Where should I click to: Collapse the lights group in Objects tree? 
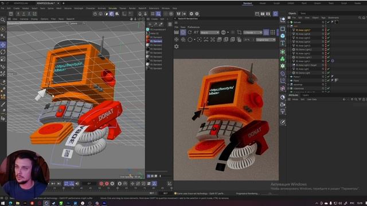(289, 26)
